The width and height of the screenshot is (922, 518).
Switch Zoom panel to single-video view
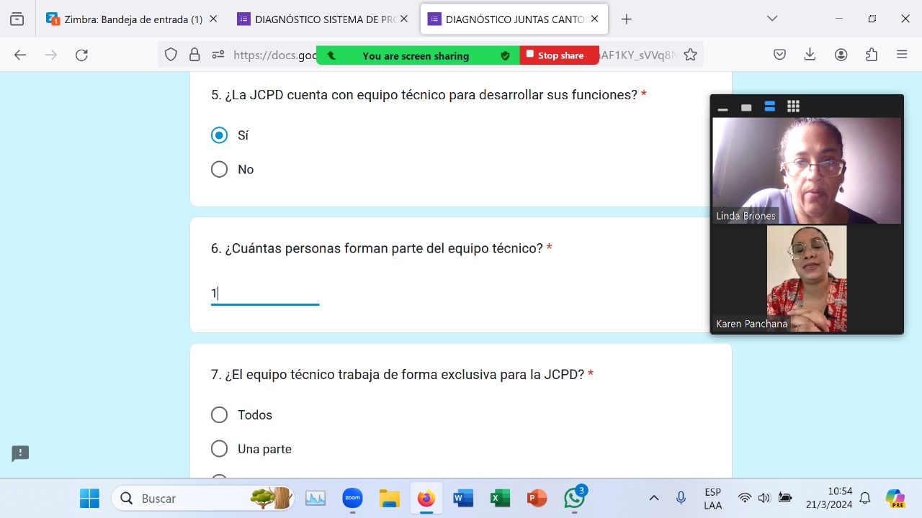tap(746, 107)
